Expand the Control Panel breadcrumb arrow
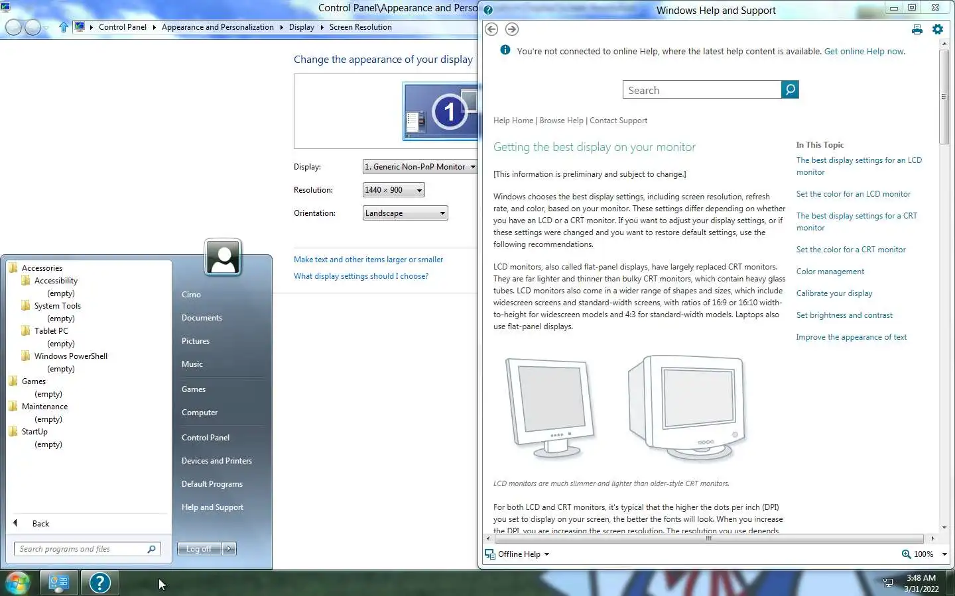The image size is (955, 596). point(154,27)
